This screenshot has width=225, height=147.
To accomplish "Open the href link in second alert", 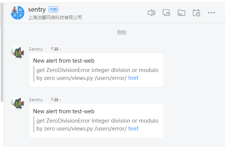I will pyautogui.click(x=133, y=129).
